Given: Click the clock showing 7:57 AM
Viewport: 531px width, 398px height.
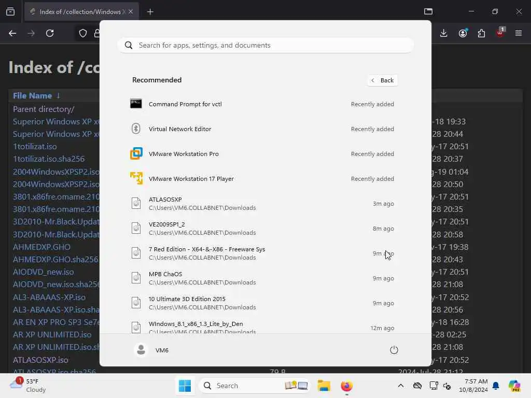Looking at the screenshot, I should (473, 386).
